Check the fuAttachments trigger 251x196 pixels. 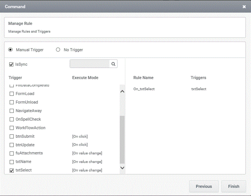[12, 153]
